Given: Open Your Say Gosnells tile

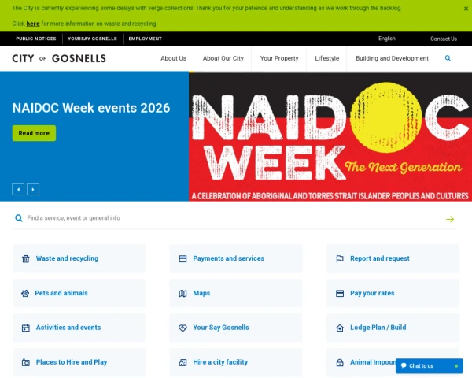Looking at the screenshot, I should coord(236,328).
